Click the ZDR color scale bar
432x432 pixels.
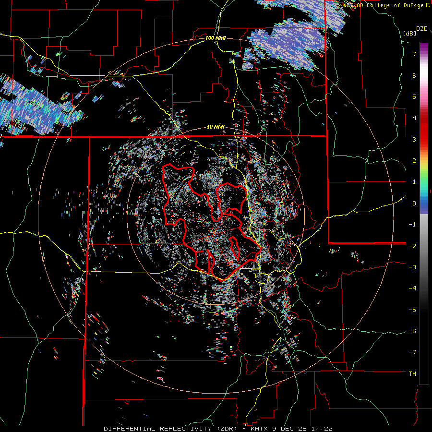(424, 213)
